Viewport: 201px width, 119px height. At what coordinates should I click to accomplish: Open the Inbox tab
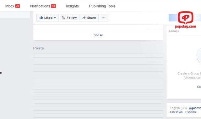click(13, 6)
